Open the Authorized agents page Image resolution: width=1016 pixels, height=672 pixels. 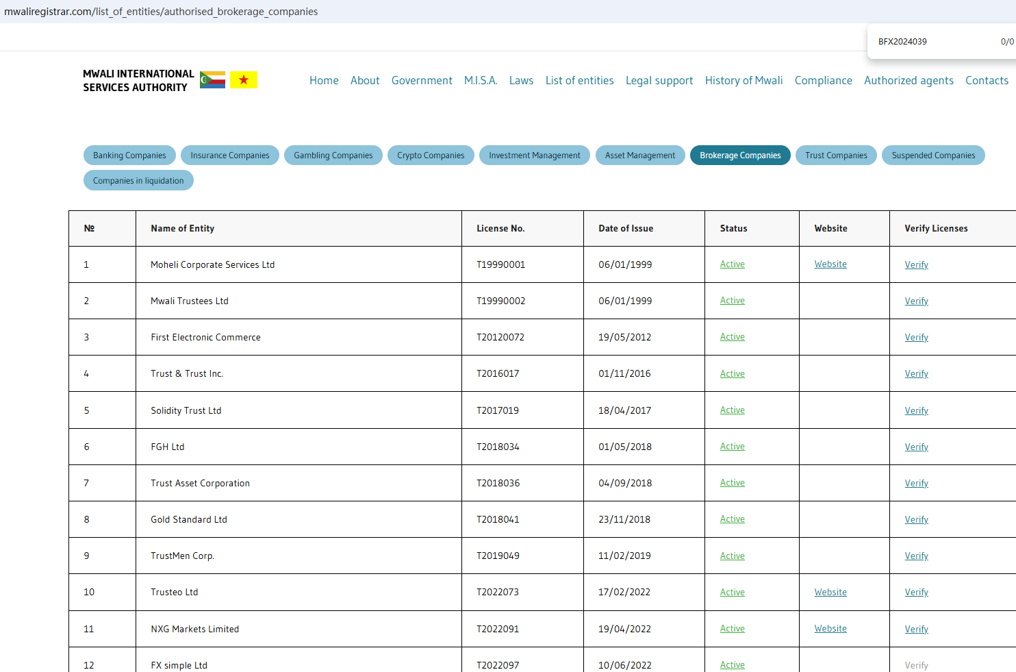click(x=909, y=80)
